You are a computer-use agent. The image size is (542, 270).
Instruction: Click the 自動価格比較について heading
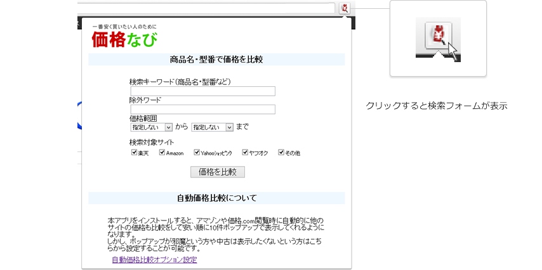tap(216, 198)
